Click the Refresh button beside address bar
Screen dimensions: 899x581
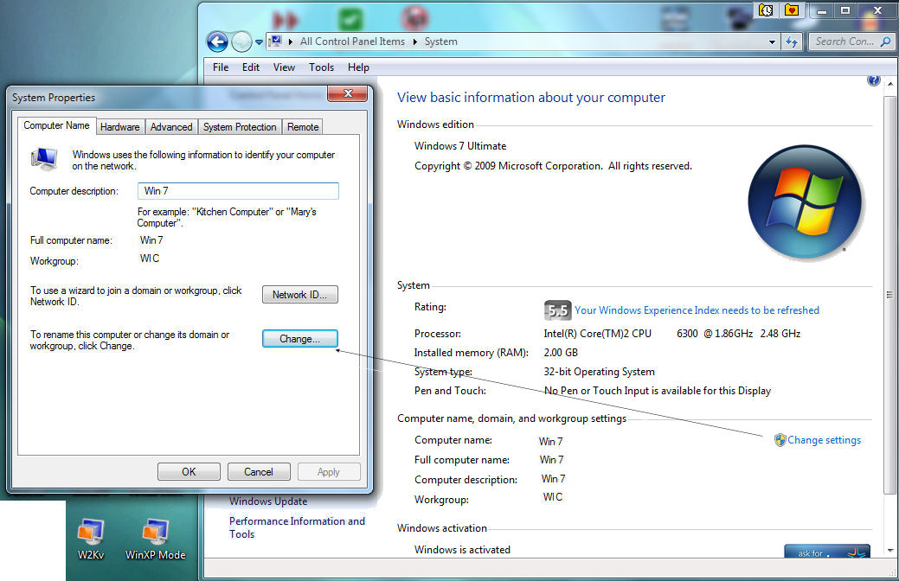click(x=792, y=41)
